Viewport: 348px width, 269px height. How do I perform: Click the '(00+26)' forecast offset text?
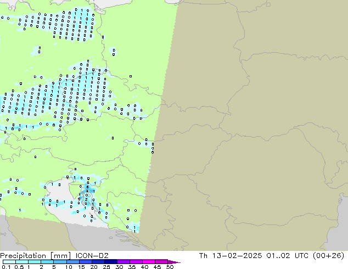tap(328, 256)
